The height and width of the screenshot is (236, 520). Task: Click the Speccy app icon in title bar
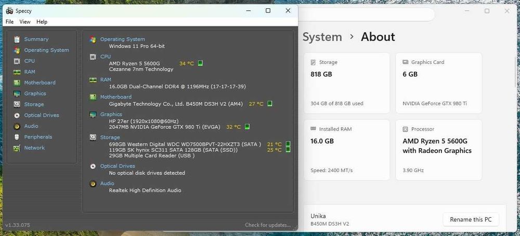tap(9, 10)
